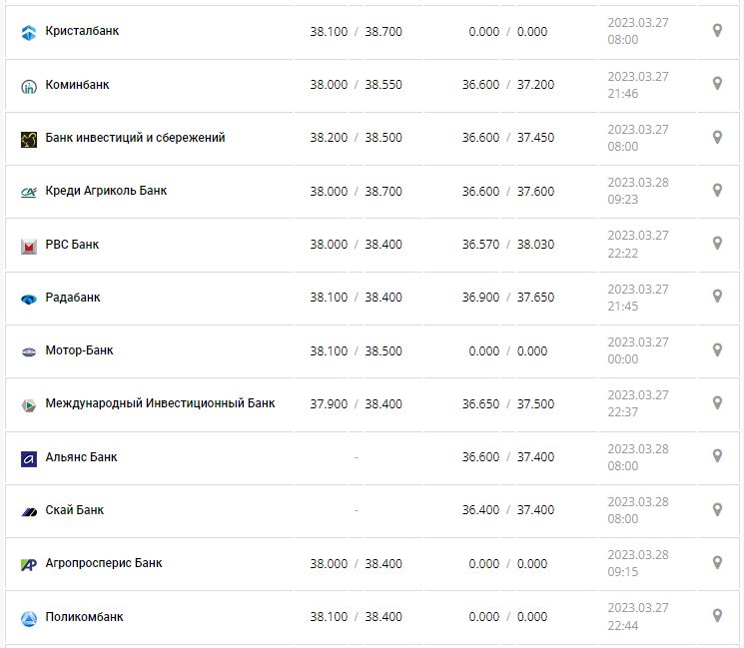Click the Агропросперис Банк logo icon
The width and height of the screenshot is (744, 648).
point(28,564)
